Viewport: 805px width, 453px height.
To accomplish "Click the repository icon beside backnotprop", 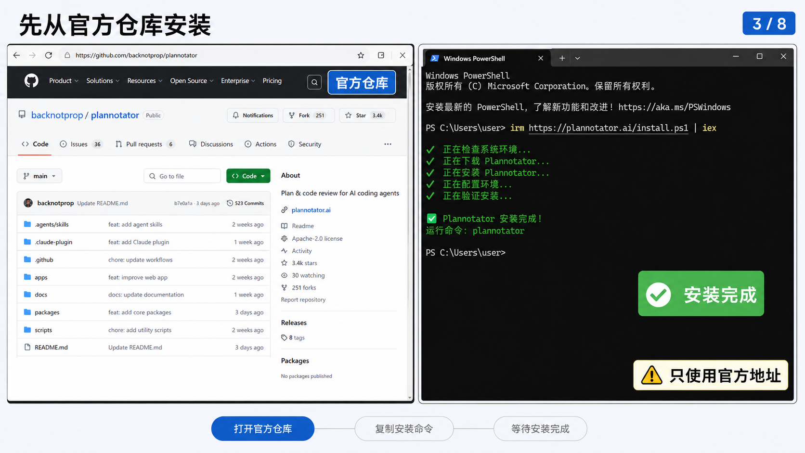I will (22, 115).
